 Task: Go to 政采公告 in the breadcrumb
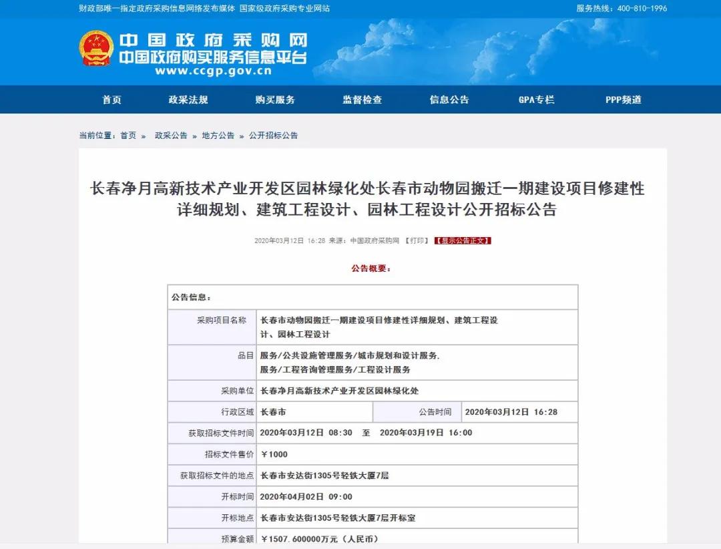(x=171, y=136)
